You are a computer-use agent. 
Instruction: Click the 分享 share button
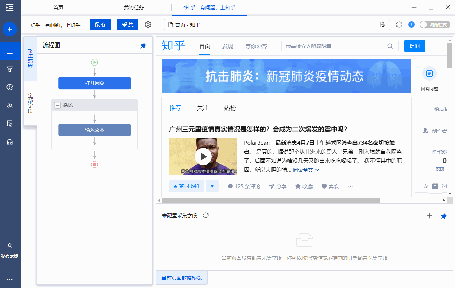pyautogui.click(x=278, y=186)
